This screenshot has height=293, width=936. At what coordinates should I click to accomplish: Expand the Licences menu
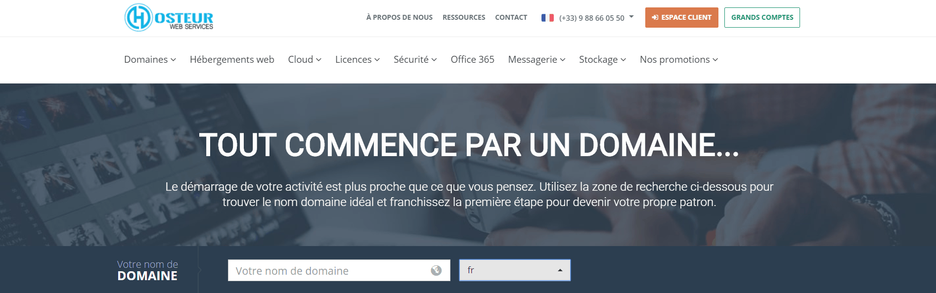pos(357,59)
